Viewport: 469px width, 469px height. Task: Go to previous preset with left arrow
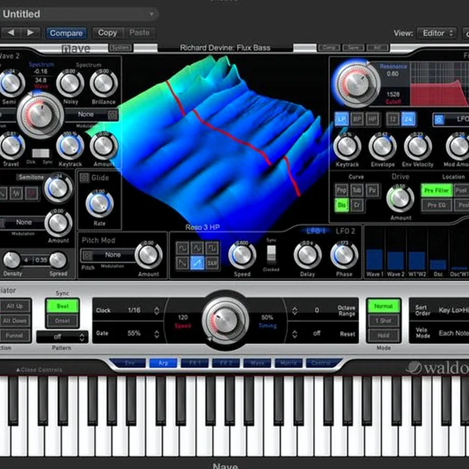pyautogui.click(x=11, y=33)
